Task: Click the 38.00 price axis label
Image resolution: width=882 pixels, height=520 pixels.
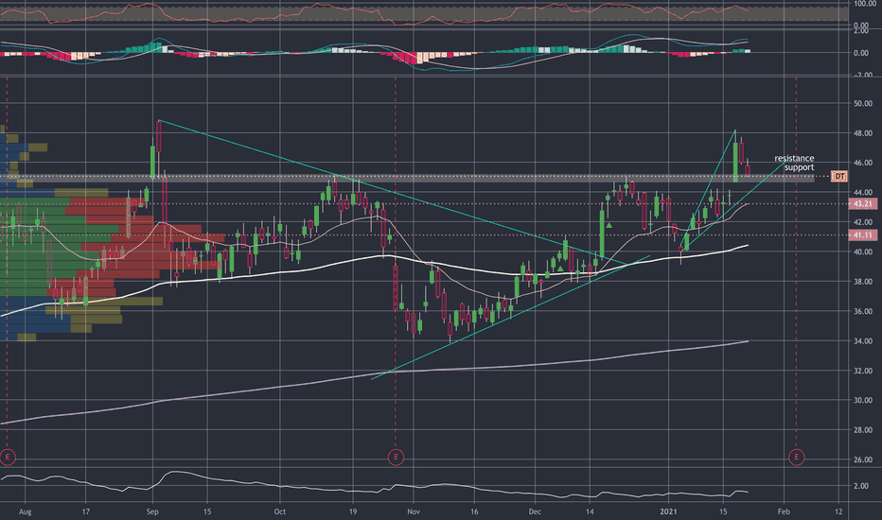Action: pyautogui.click(x=862, y=282)
